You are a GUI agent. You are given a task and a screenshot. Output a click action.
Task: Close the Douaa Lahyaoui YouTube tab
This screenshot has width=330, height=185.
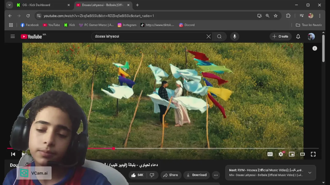(128, 5)
